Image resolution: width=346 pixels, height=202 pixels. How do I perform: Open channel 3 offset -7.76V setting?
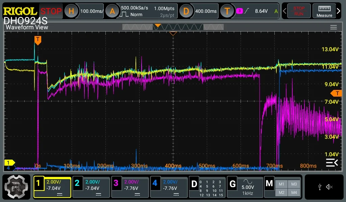(x=131, y=189)
